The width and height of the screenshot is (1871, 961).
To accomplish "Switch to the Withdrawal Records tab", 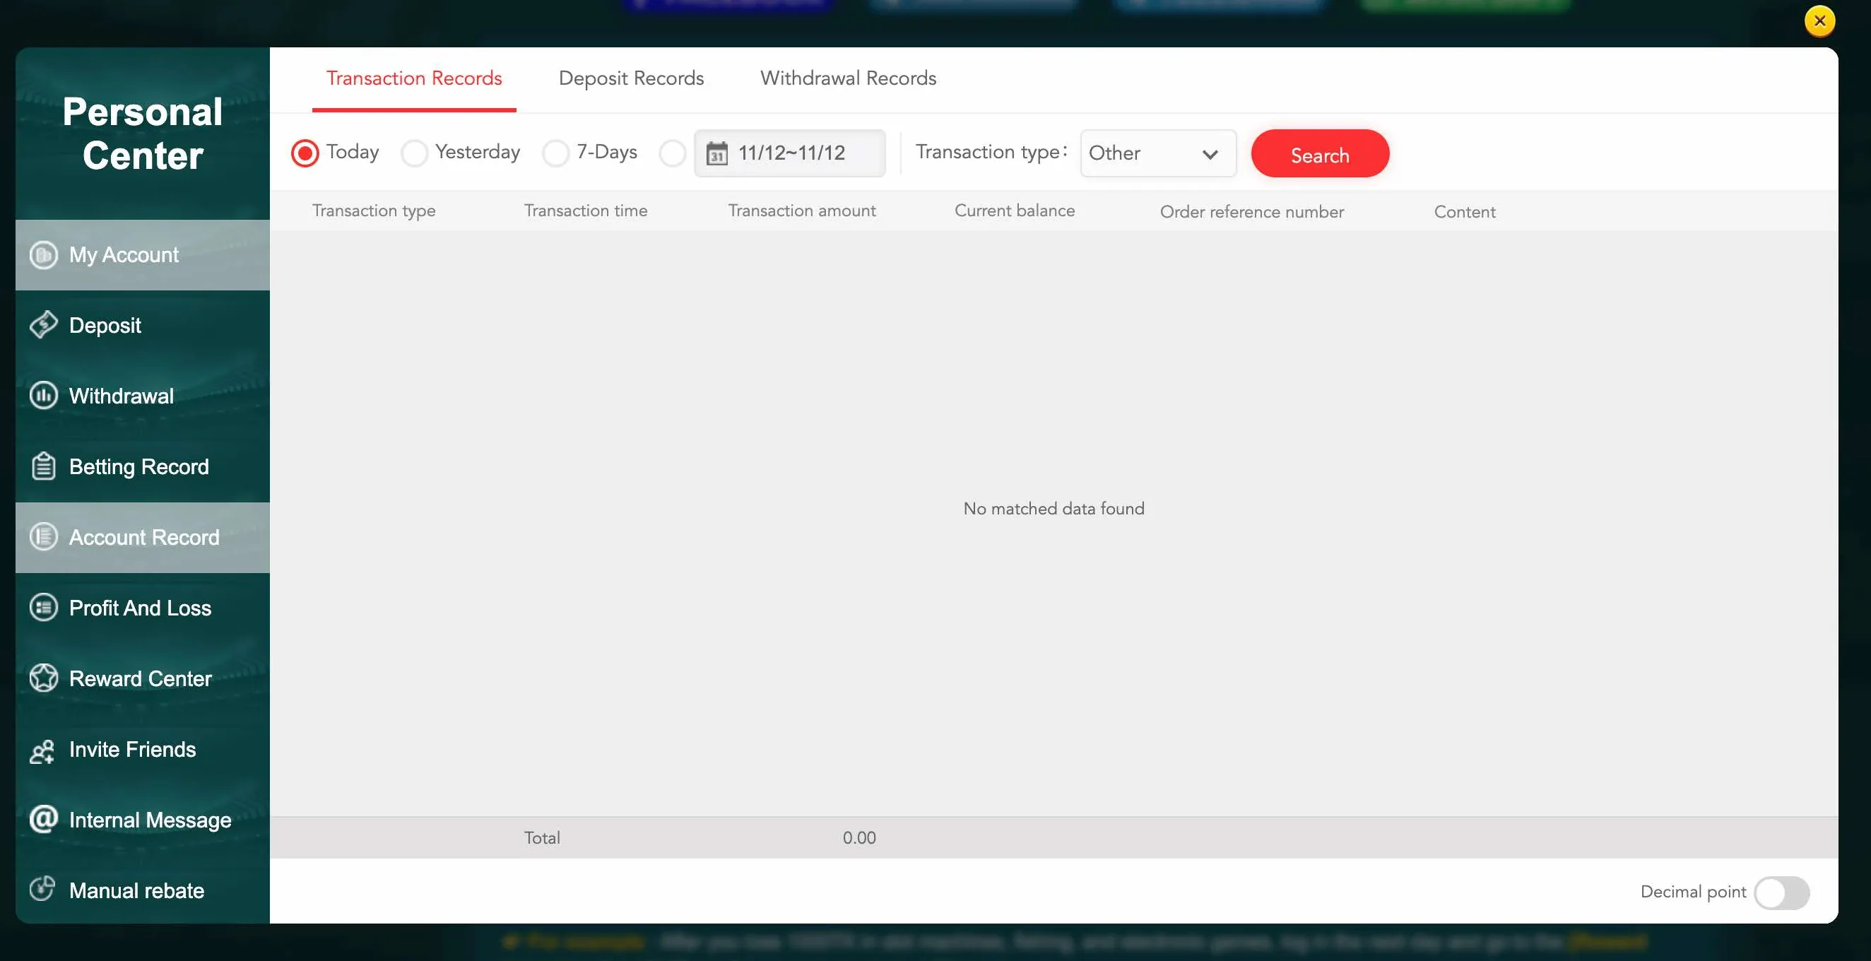I will (849, 78).
